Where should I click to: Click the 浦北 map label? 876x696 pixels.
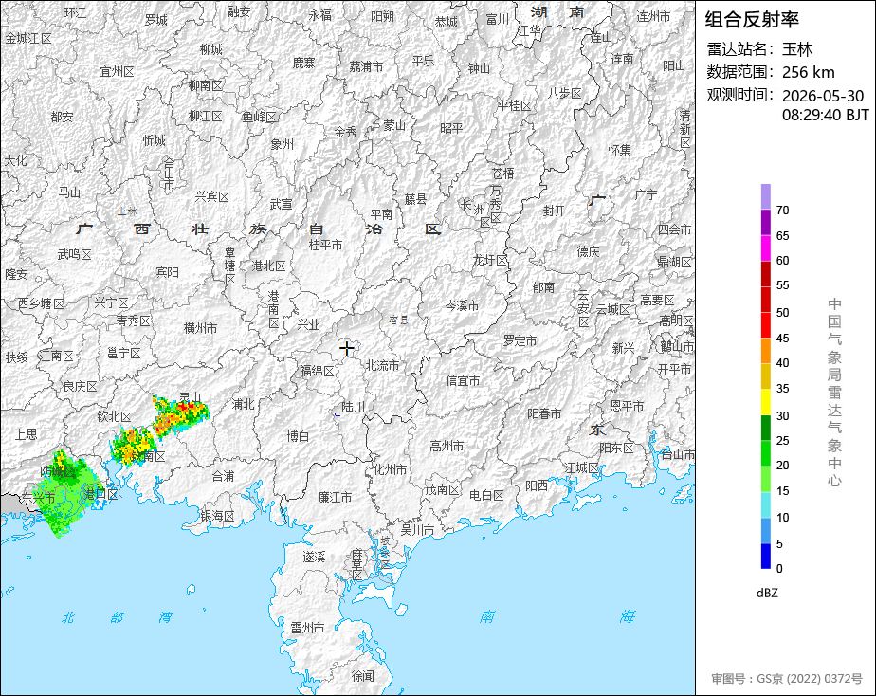[243, 404]
